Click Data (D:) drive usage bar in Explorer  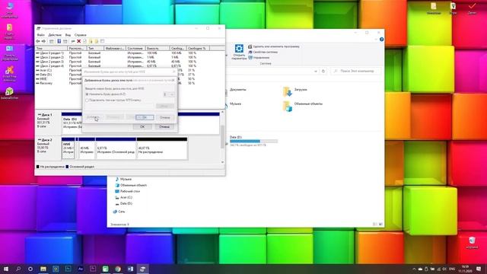coord(253,142)
